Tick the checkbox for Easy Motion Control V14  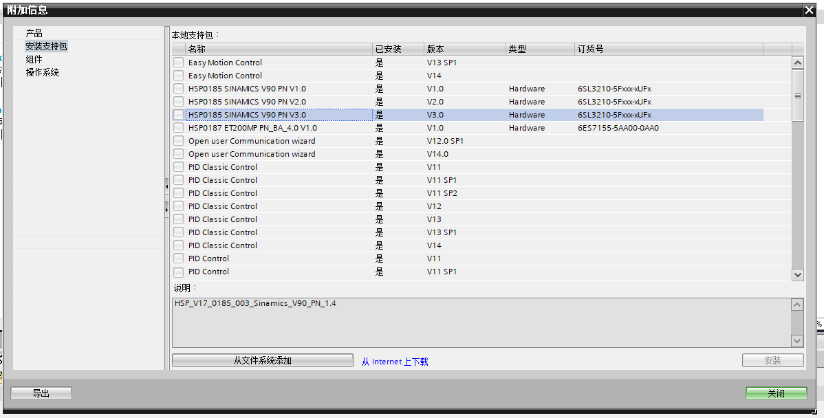pyautogui.click(x=179, y=76)
